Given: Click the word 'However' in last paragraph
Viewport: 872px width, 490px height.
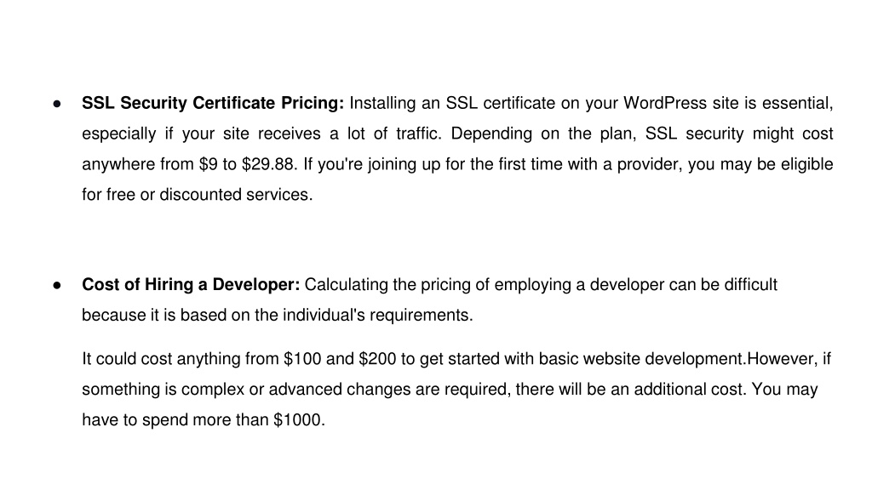Looking at the screenshot, I should click(x=781, y=359).
